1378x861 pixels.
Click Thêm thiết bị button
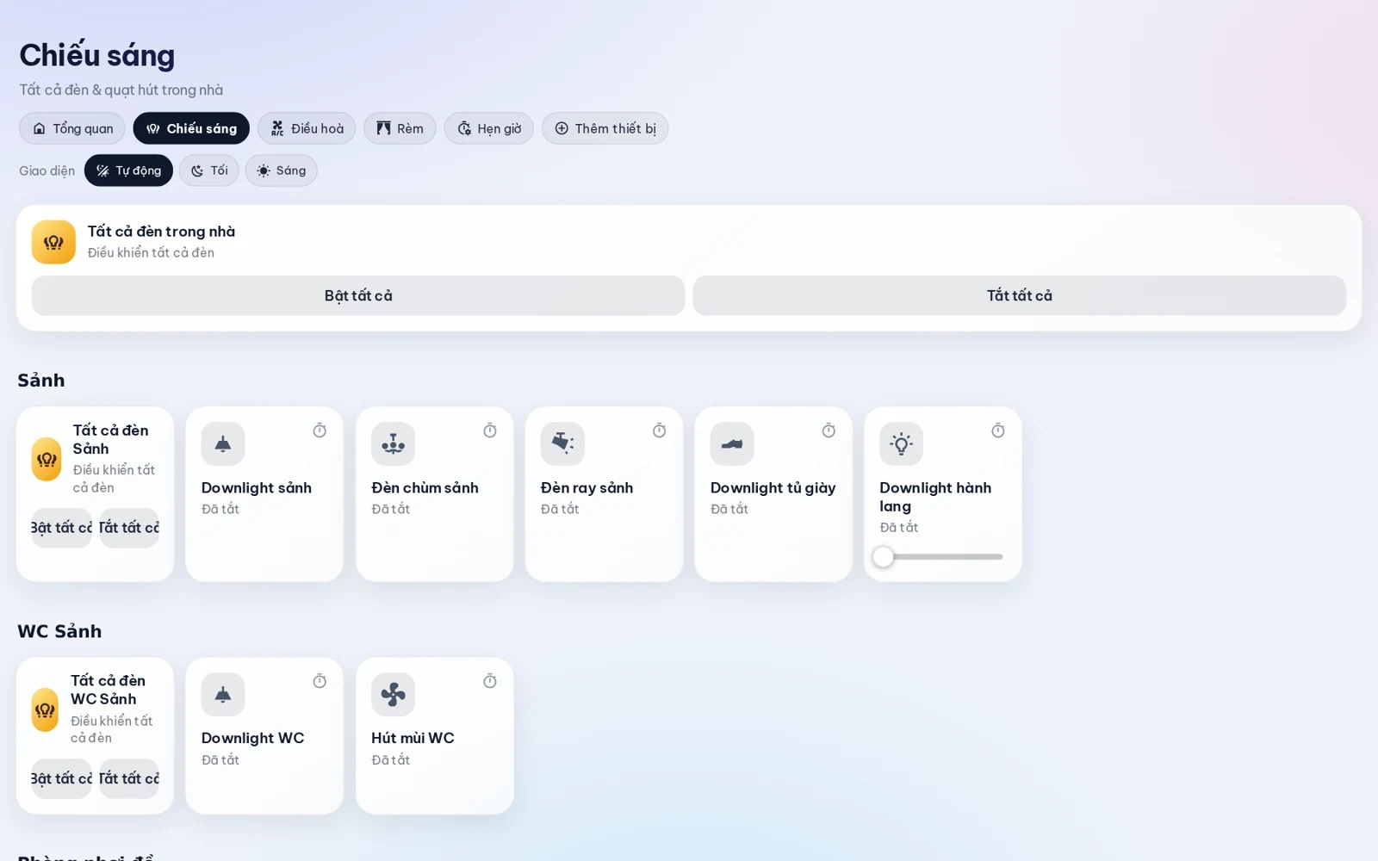pos(605,128)
